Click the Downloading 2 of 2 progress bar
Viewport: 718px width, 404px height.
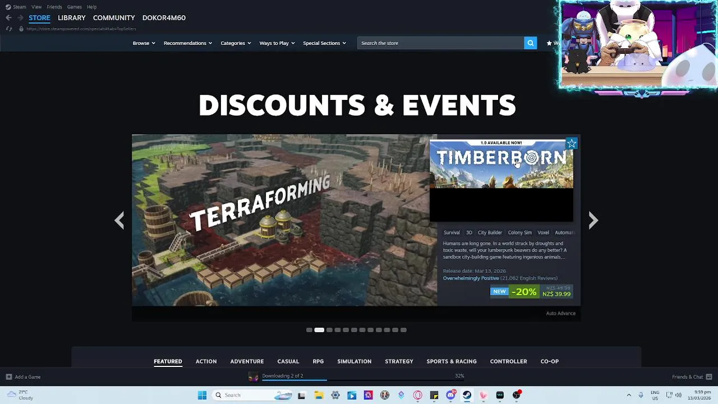(363, 380)
